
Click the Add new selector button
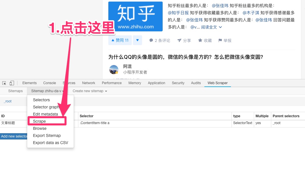point(14,136)
